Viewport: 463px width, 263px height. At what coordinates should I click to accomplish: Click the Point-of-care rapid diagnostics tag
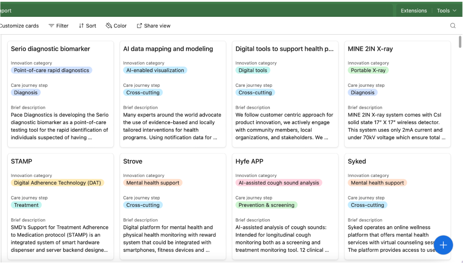coord(52,70)
